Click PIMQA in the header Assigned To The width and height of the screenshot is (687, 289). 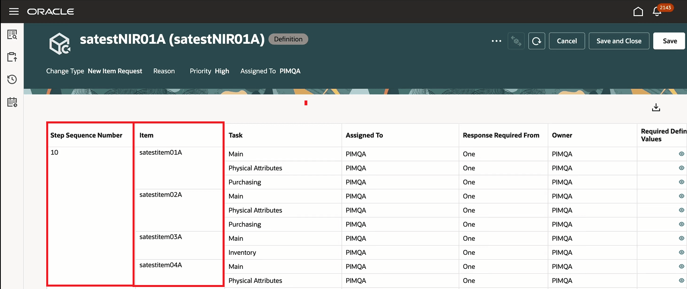coord(290,71)
